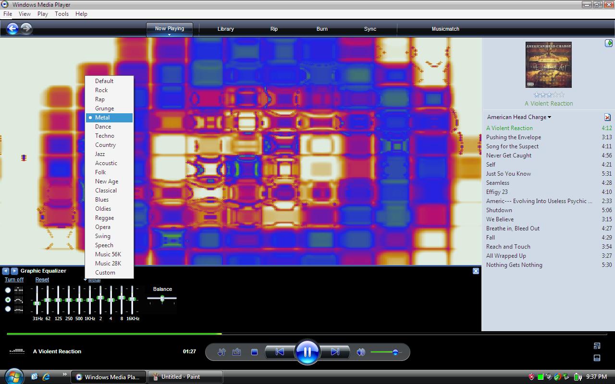Switch to Untitled - Paint in taskbar

185,377
